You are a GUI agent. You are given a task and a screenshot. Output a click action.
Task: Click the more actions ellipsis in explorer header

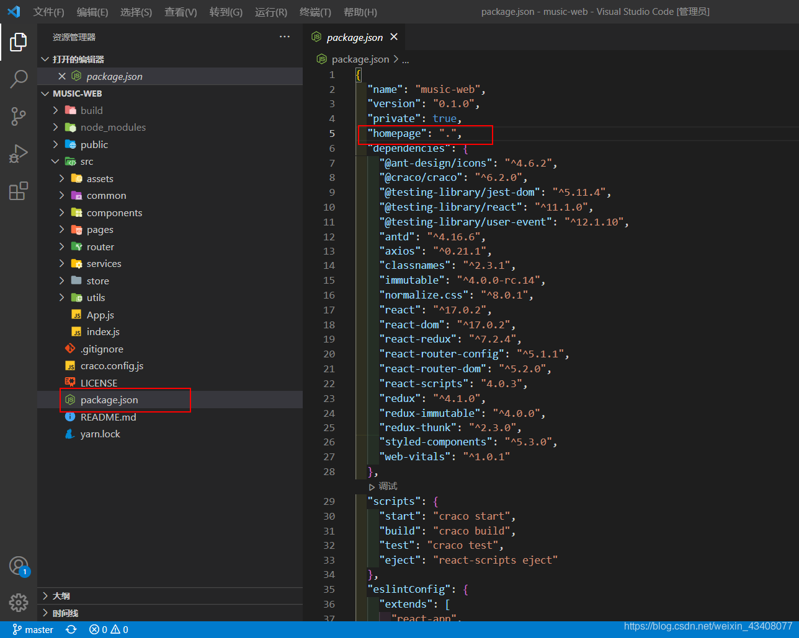click(x=285, y=37)
